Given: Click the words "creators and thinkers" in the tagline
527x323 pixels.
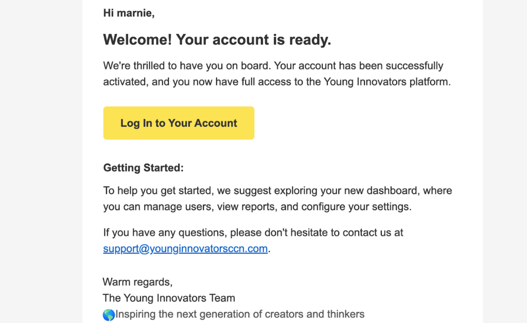Looking at the screenshot, I should (314, 314).
